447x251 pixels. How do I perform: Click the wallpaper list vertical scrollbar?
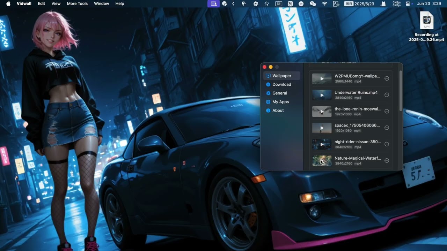point(401,91)
